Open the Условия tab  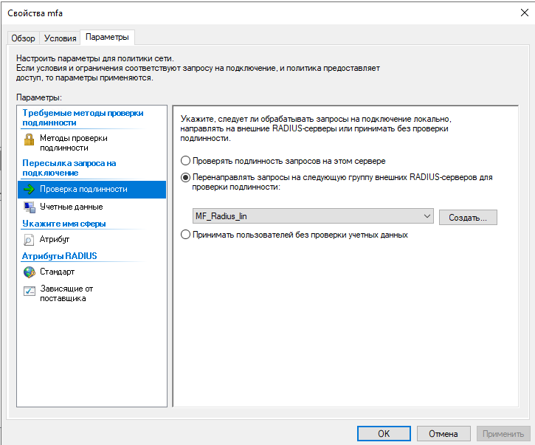[x=60, y=38]
